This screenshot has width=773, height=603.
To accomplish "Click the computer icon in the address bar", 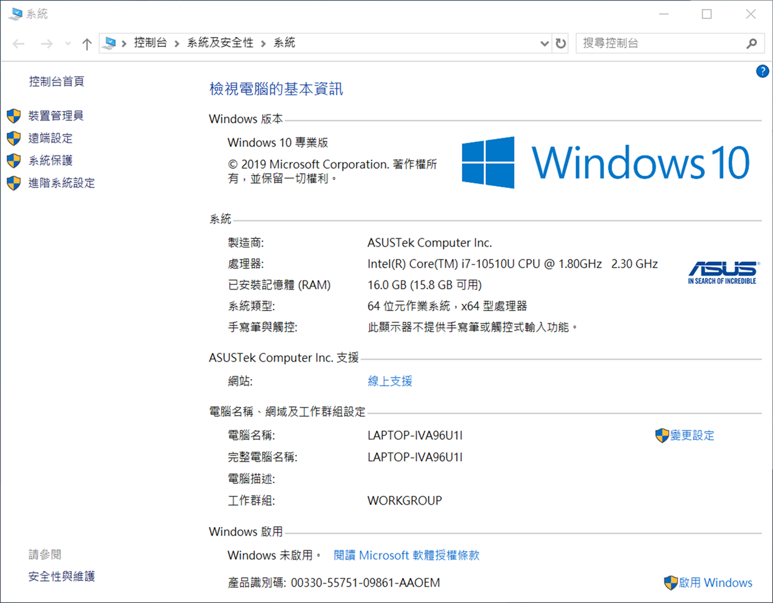I will pos(109,43).
